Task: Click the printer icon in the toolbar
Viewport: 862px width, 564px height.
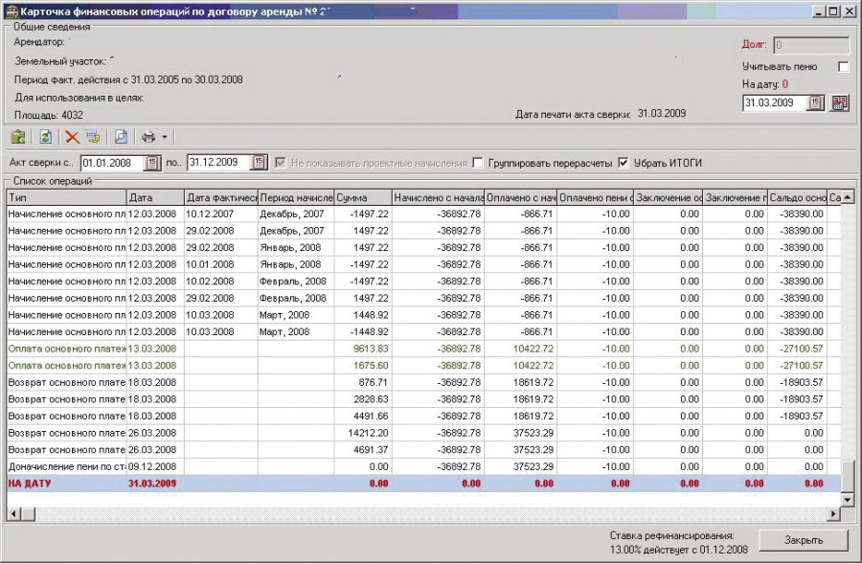Action: click(148, 137)
